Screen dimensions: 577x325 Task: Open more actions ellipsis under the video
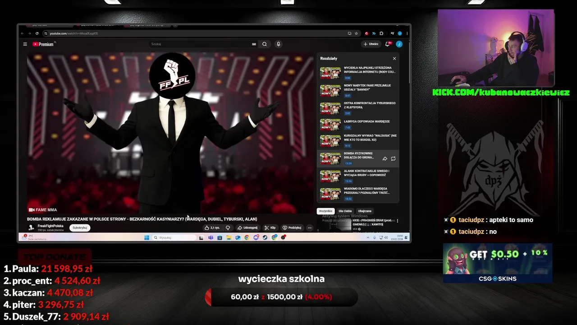pyautogui.click(x=310, y=228)
